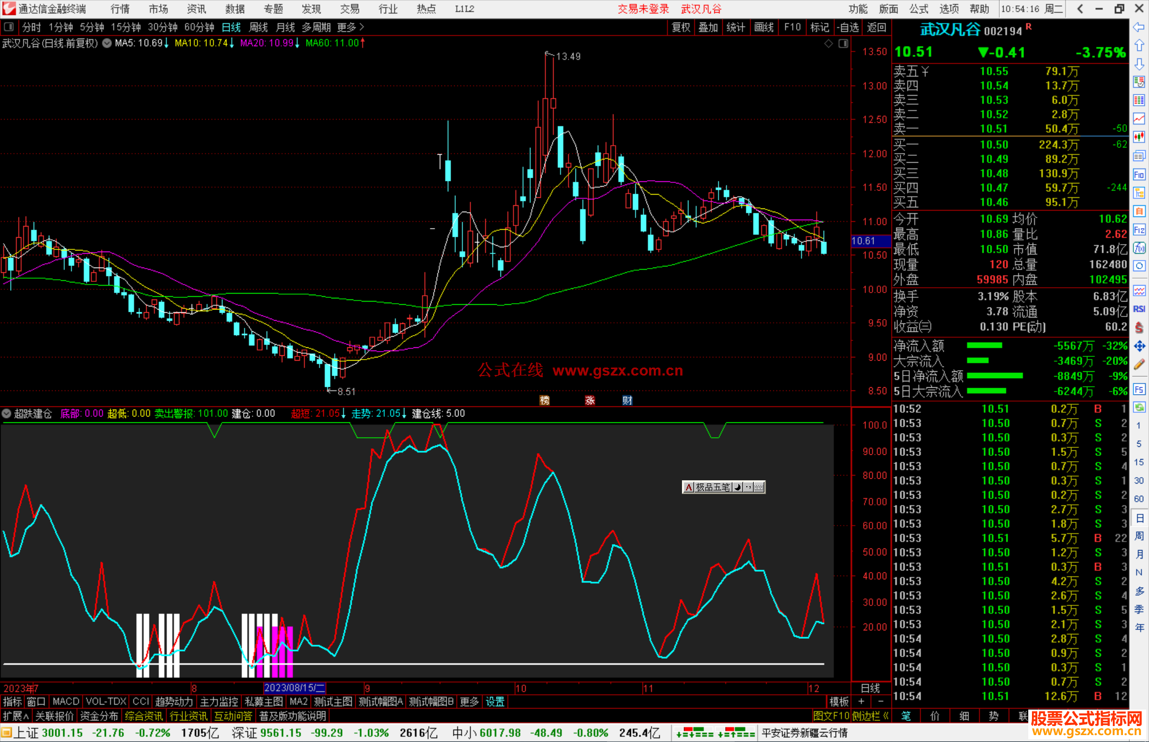The image size is (1149, 742).
Task: Click the 叠加 overlay button
Action: pyautogui.click(x=708, y=27)
